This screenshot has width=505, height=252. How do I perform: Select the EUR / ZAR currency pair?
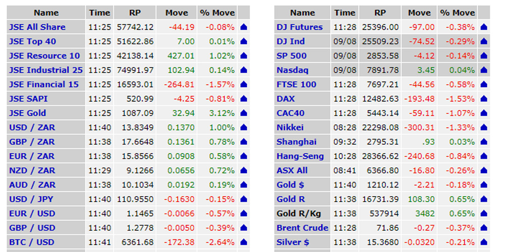32,156
